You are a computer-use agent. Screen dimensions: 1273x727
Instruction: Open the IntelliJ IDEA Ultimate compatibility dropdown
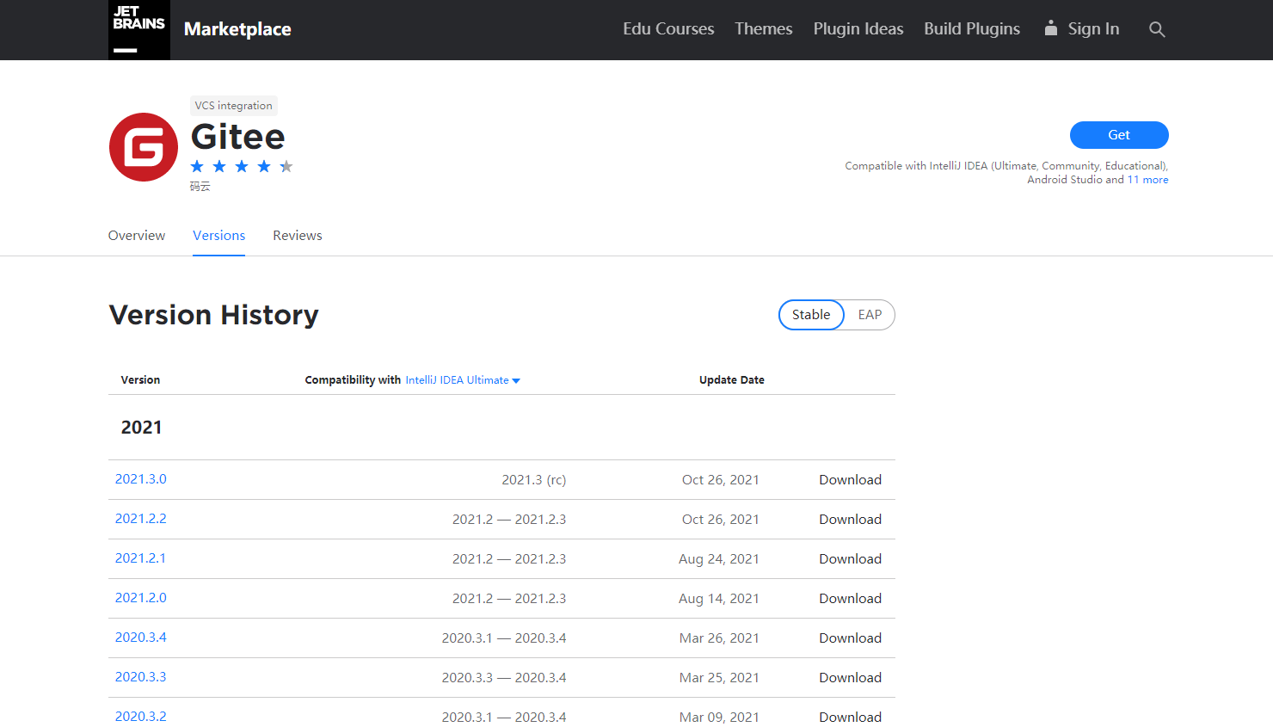pos(463,380)
